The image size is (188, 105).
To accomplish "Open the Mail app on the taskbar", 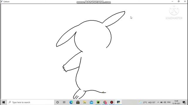I will [x=91, y=102].
